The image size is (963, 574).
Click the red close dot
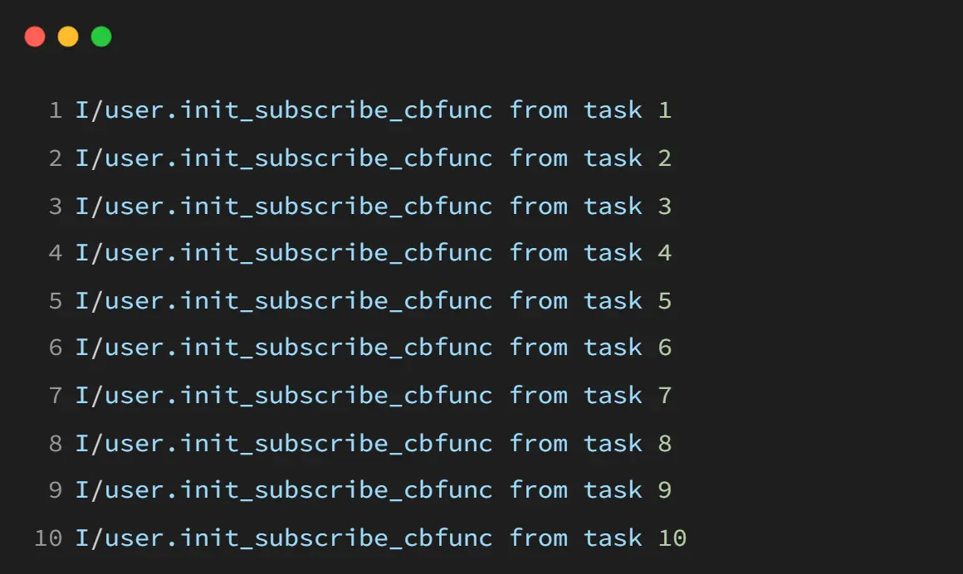(x=35, y=36)
